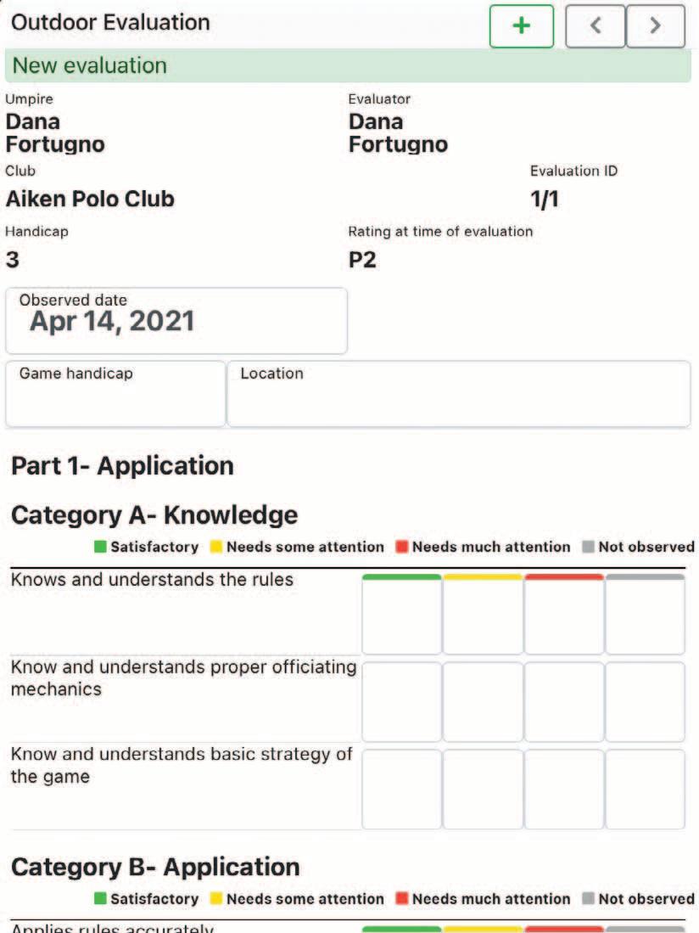Click the Aiken Polo Club name
The width and height of the screenshot is (699, 933).
pyautogui.click(x=90, y=199)
